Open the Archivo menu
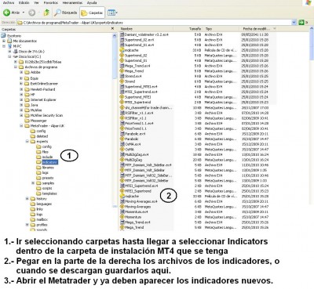Image resolution: width=314 pixels, height=289 pixels. (x=9, y=2)
